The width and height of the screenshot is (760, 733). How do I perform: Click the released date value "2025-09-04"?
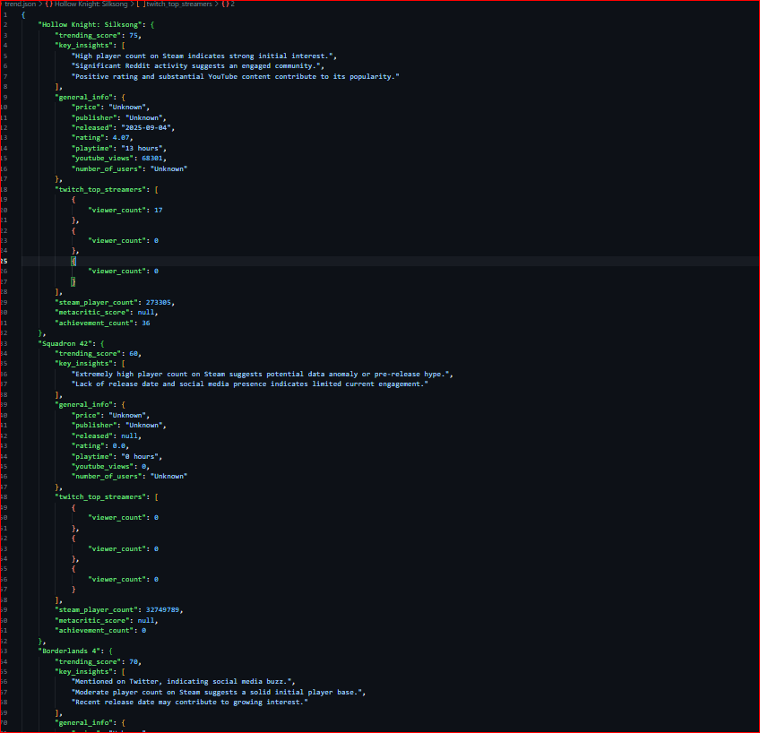146,128
